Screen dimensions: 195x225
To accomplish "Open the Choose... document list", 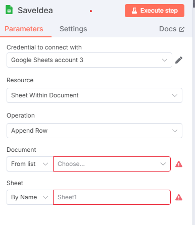I will [x=112, y=164].
